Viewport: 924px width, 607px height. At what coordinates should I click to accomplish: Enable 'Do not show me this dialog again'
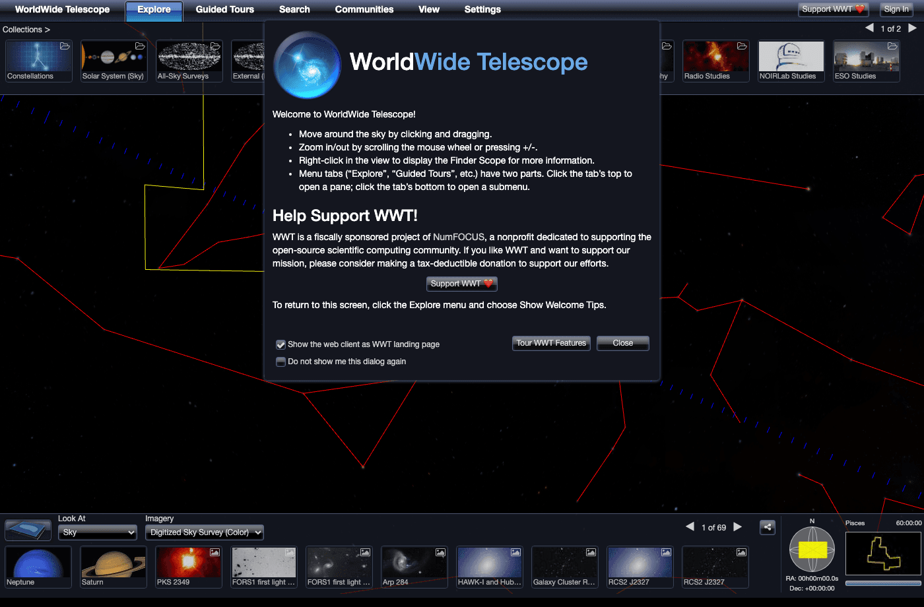[x=280, y=361]
